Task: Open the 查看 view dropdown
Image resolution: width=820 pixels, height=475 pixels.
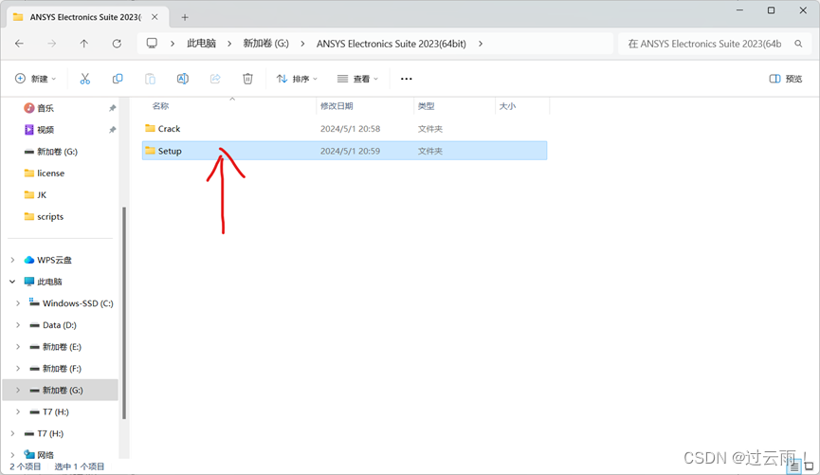Action: [x=357, y=79]
